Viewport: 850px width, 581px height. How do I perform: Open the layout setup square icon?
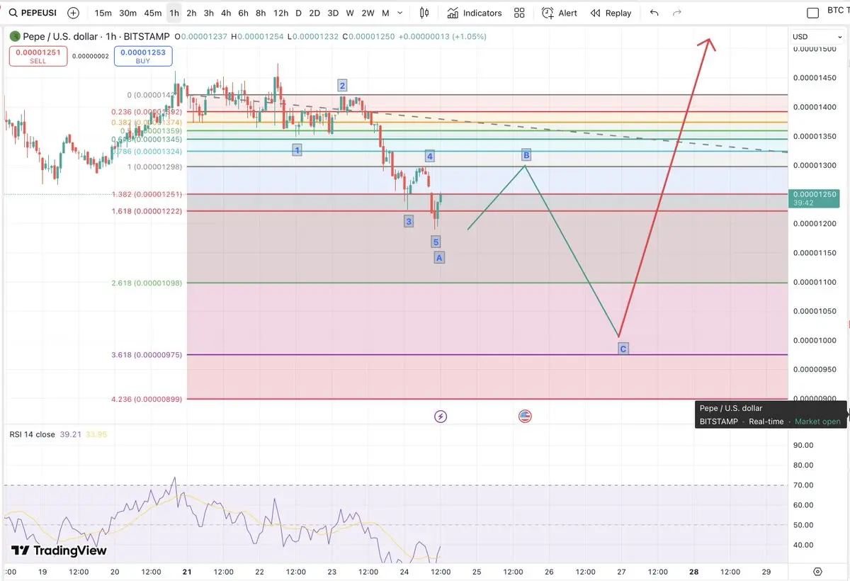pyautogui.click(x=813, y=13)
